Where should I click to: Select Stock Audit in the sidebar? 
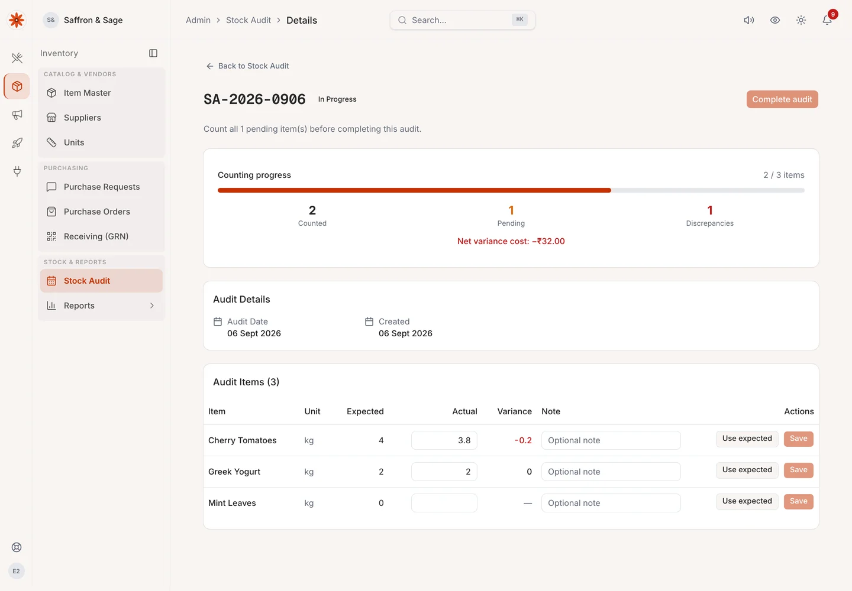101,281
